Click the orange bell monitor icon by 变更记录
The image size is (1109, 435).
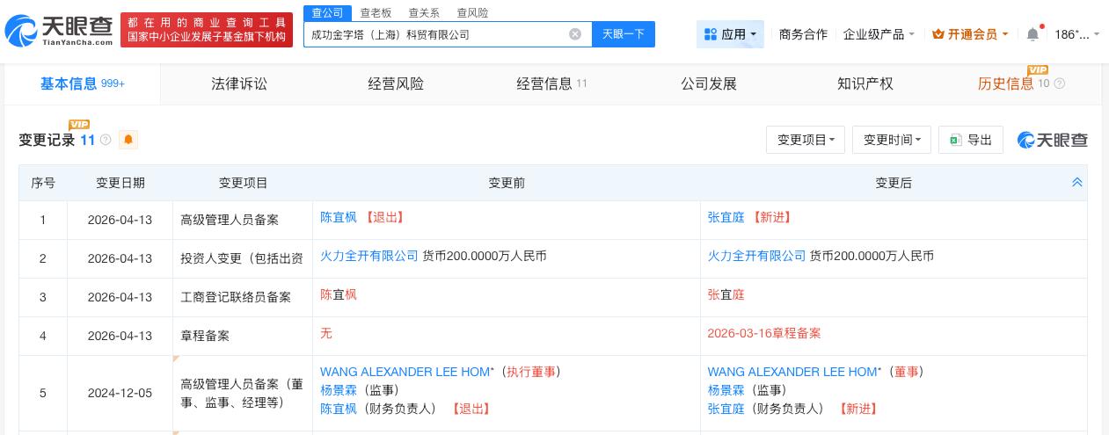pos(128,140)
